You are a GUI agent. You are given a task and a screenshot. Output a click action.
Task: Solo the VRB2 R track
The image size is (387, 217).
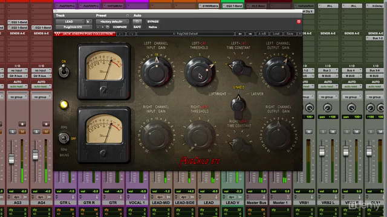(346, 131)
